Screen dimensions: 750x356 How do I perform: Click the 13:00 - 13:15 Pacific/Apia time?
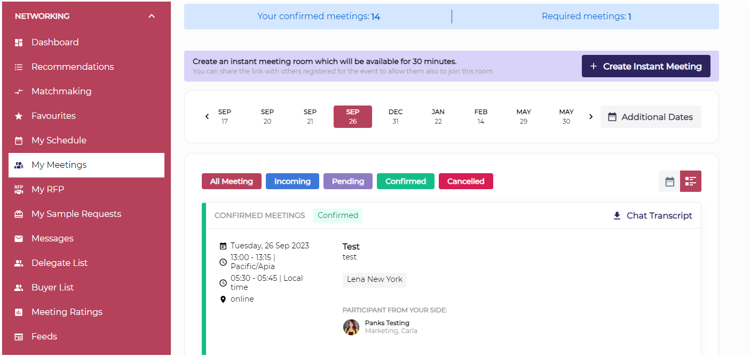(254, 262)
